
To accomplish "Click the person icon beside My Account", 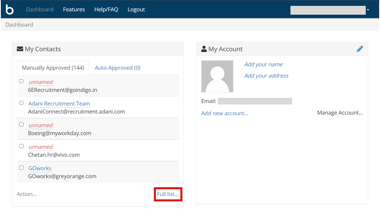I will [x=204, y=49].
